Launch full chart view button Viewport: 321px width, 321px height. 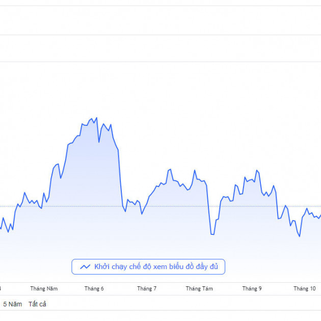click(x=148, y=266)
